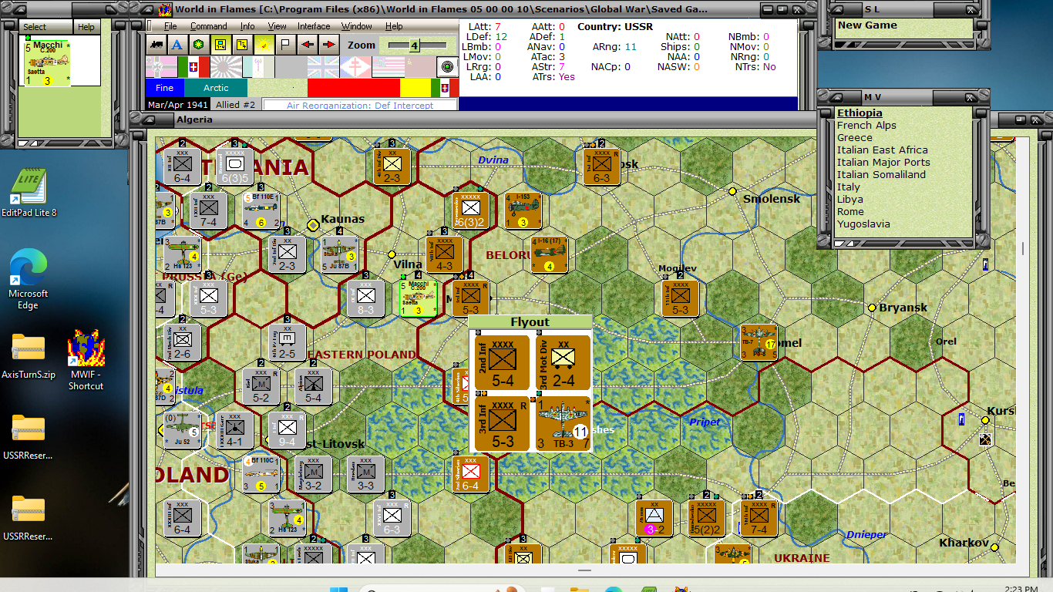Screen dimensions: 1053x592
Task: Select Libya in the M V list
Action: 850,199
